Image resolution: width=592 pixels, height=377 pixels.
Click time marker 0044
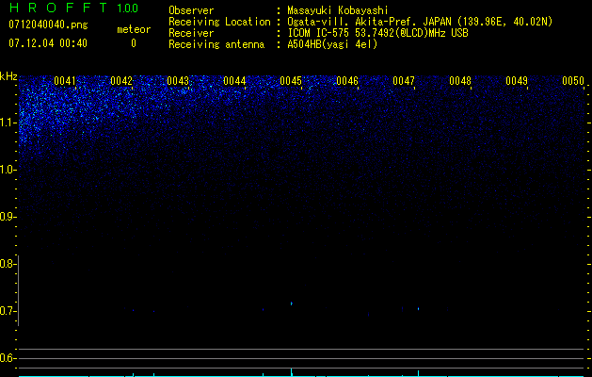coord(234,80)
